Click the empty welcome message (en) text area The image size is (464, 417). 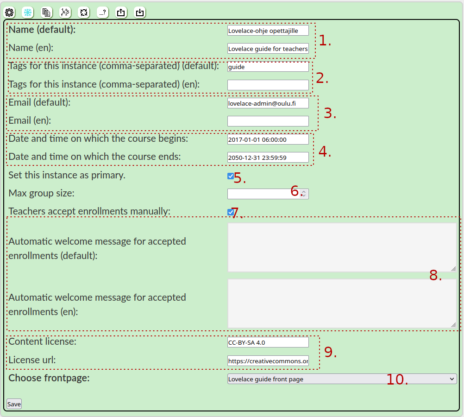(x=341, y=303)
